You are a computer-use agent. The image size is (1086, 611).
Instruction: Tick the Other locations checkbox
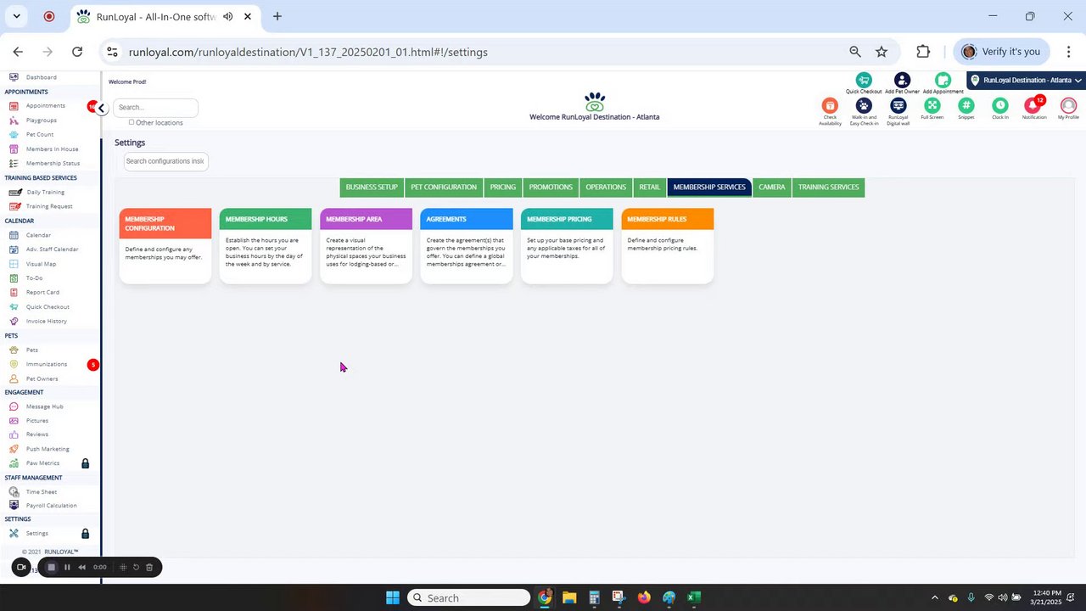(x=132, y=122)
